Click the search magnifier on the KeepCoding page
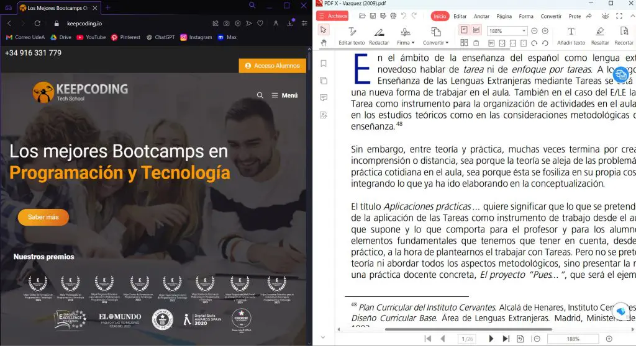Image resolution: width=636 pixels, height=346 pixels. tap(260, 95)
